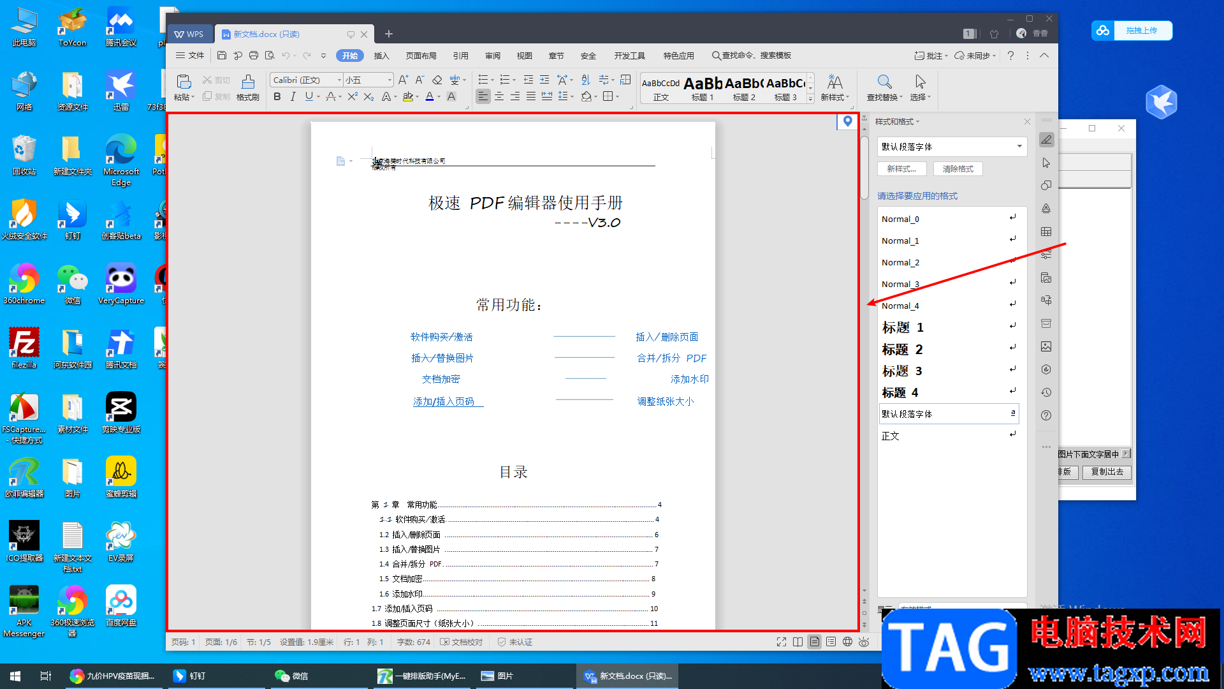This screenshot has height=689, width=1224.
Task: Click the eye protection mode icon
Action: click(864, 642)
